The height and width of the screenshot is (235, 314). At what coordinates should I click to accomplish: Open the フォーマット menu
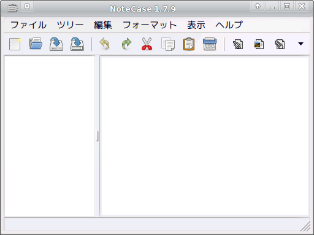(150, 25)
